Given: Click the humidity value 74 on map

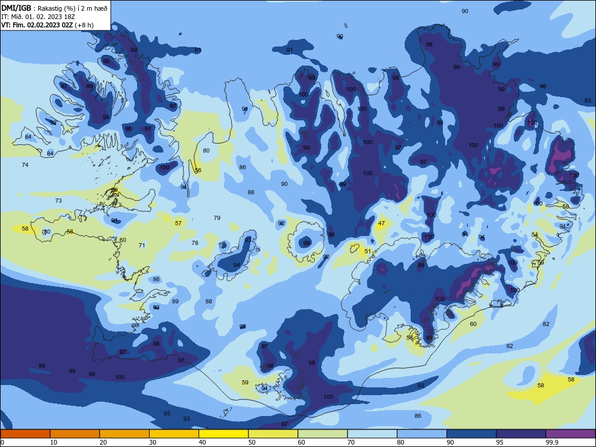Looking at the screenshot, I should (x=25, y=164).
